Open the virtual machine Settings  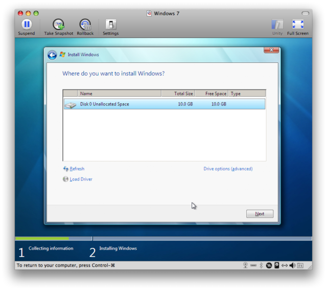click(x=111, y=27)
